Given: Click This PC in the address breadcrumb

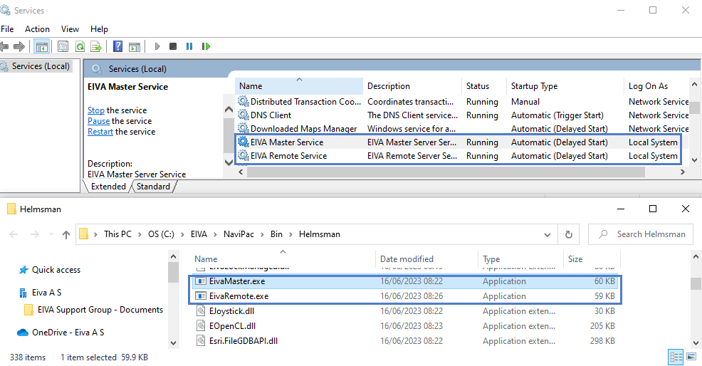Looking at the screenshot, I should pyautogui.click(x=117, y=234).
